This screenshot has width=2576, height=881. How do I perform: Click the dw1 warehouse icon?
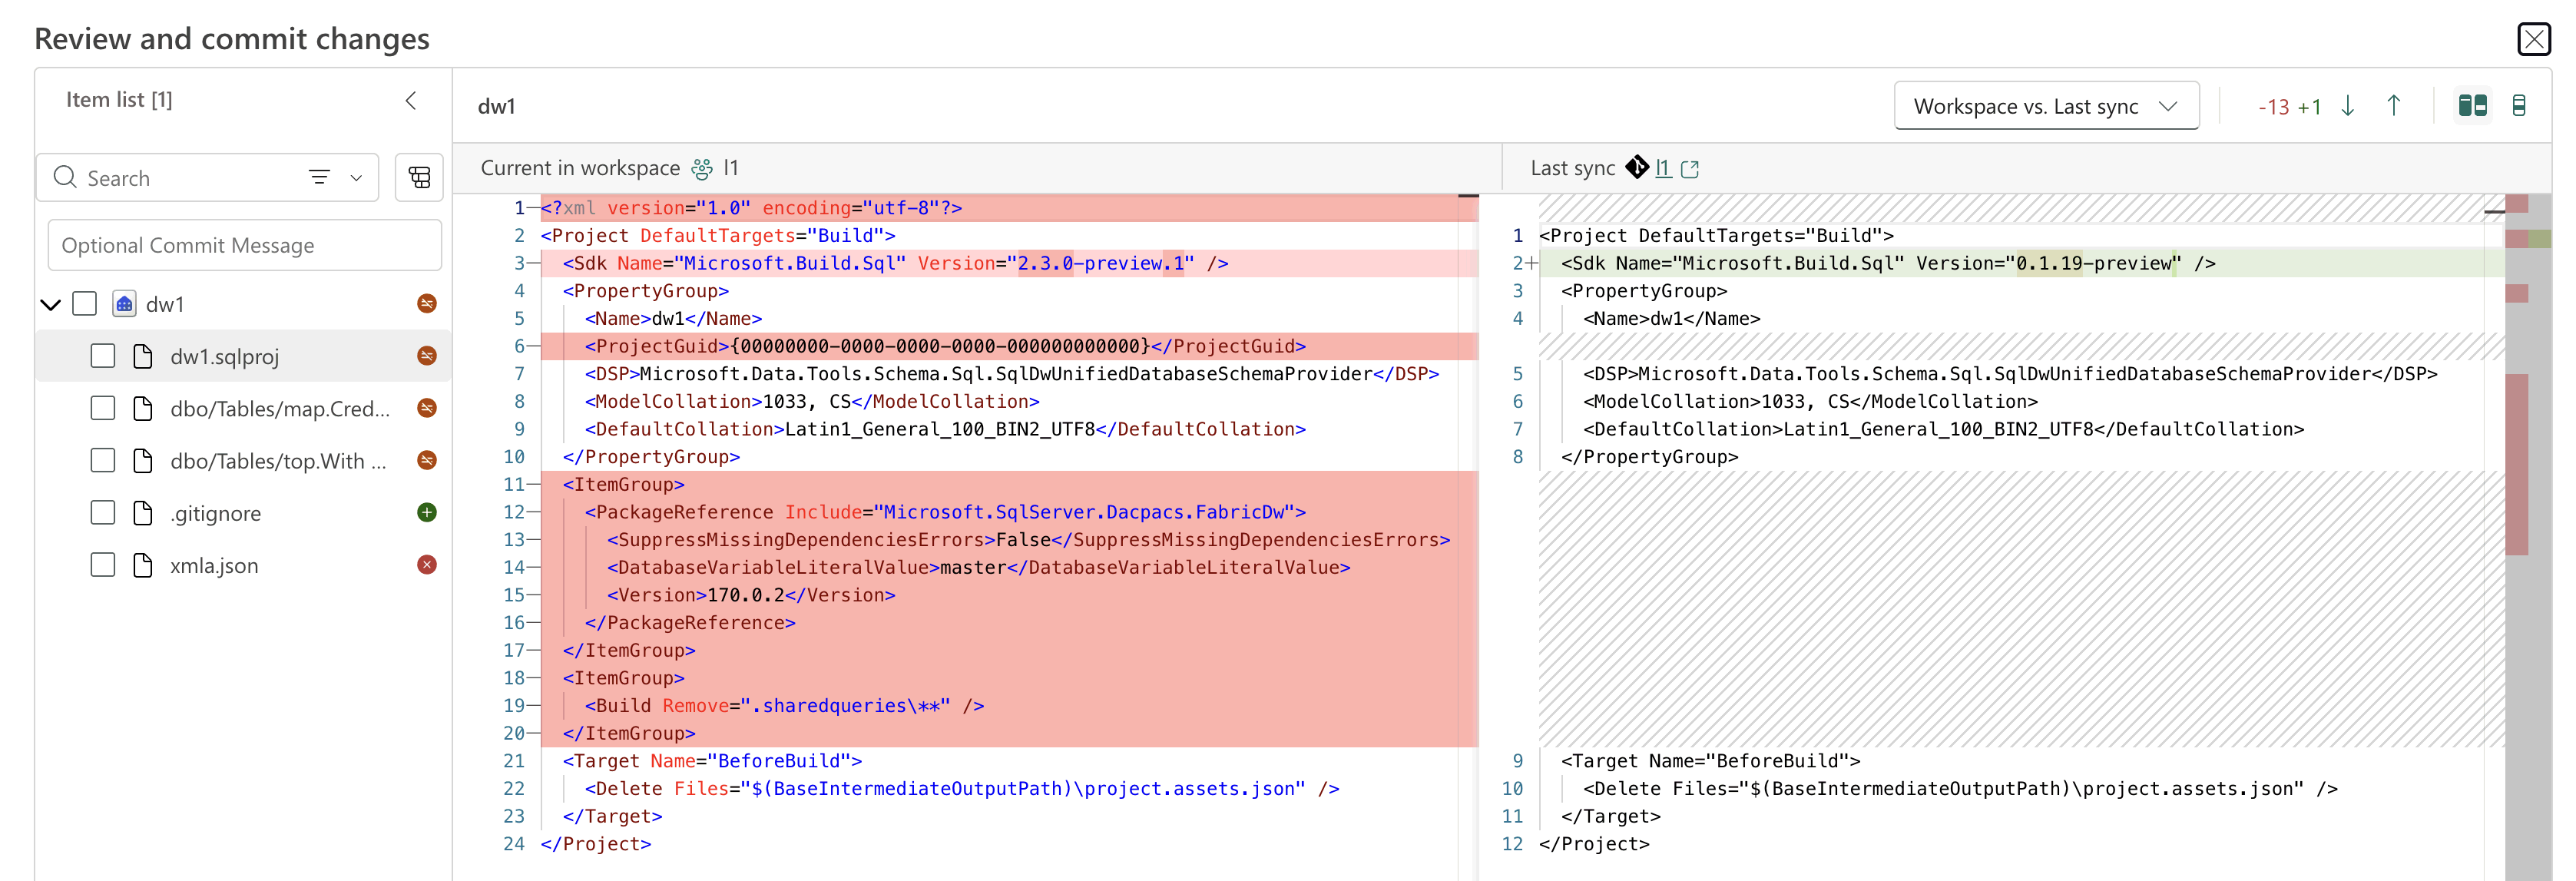[x=124, y=304]
